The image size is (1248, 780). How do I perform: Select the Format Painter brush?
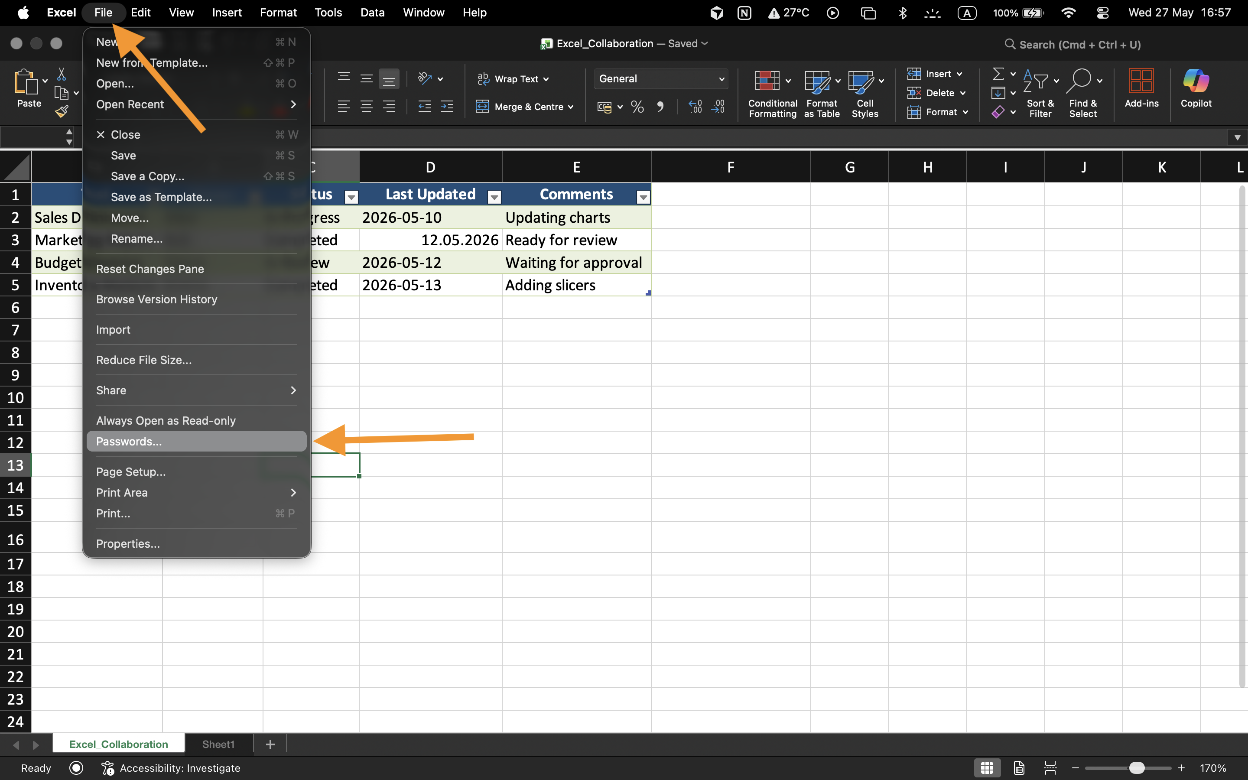pos(62,111)
